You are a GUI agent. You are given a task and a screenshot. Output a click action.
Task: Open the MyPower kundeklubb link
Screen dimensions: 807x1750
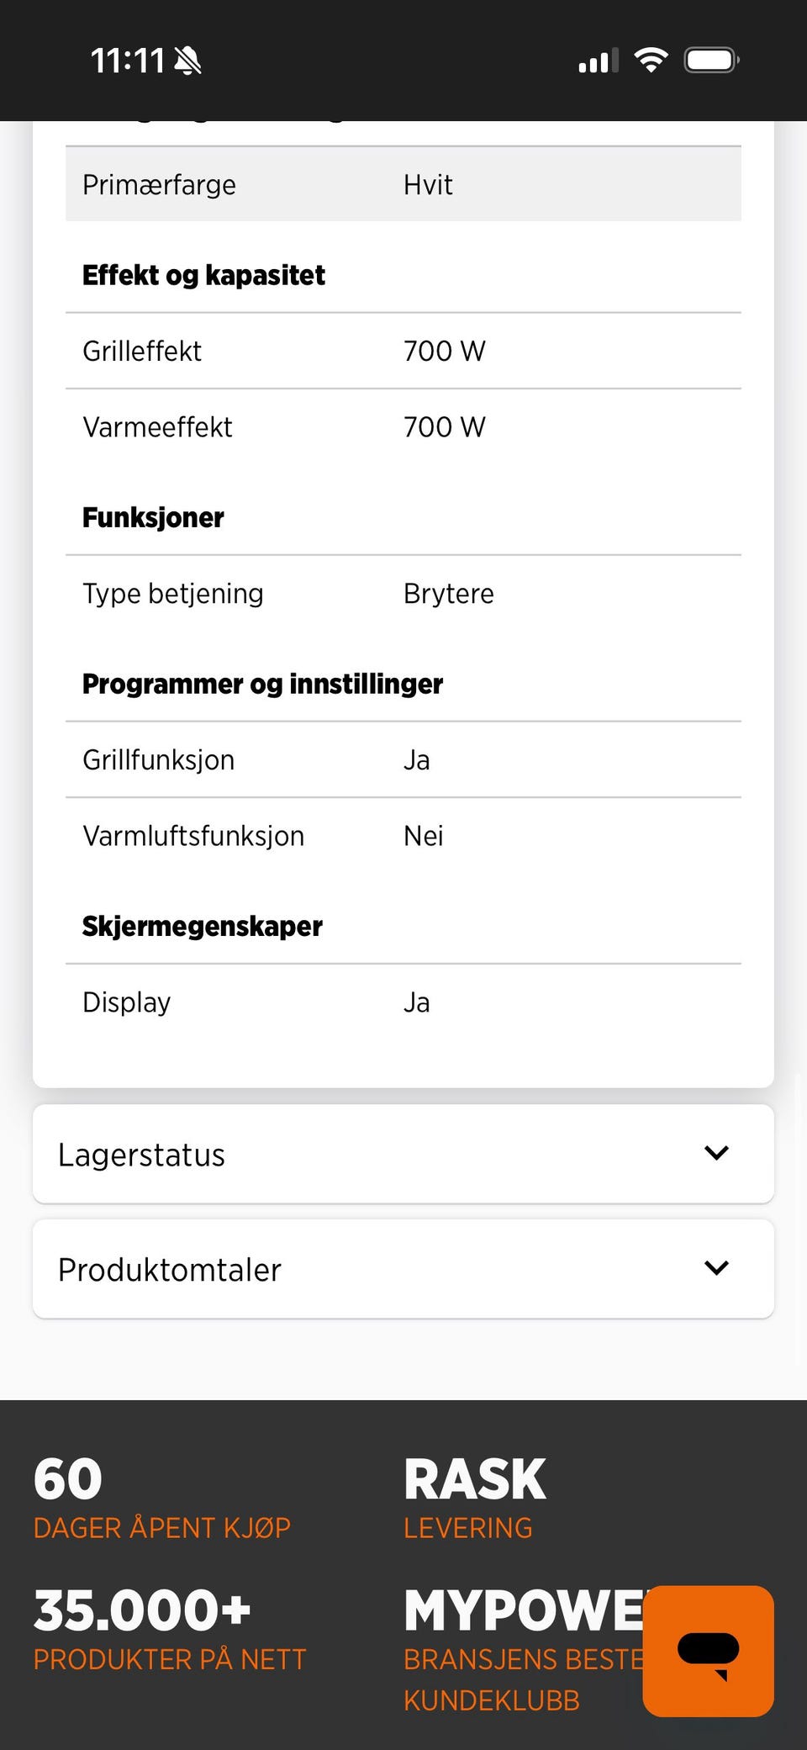521,1648
